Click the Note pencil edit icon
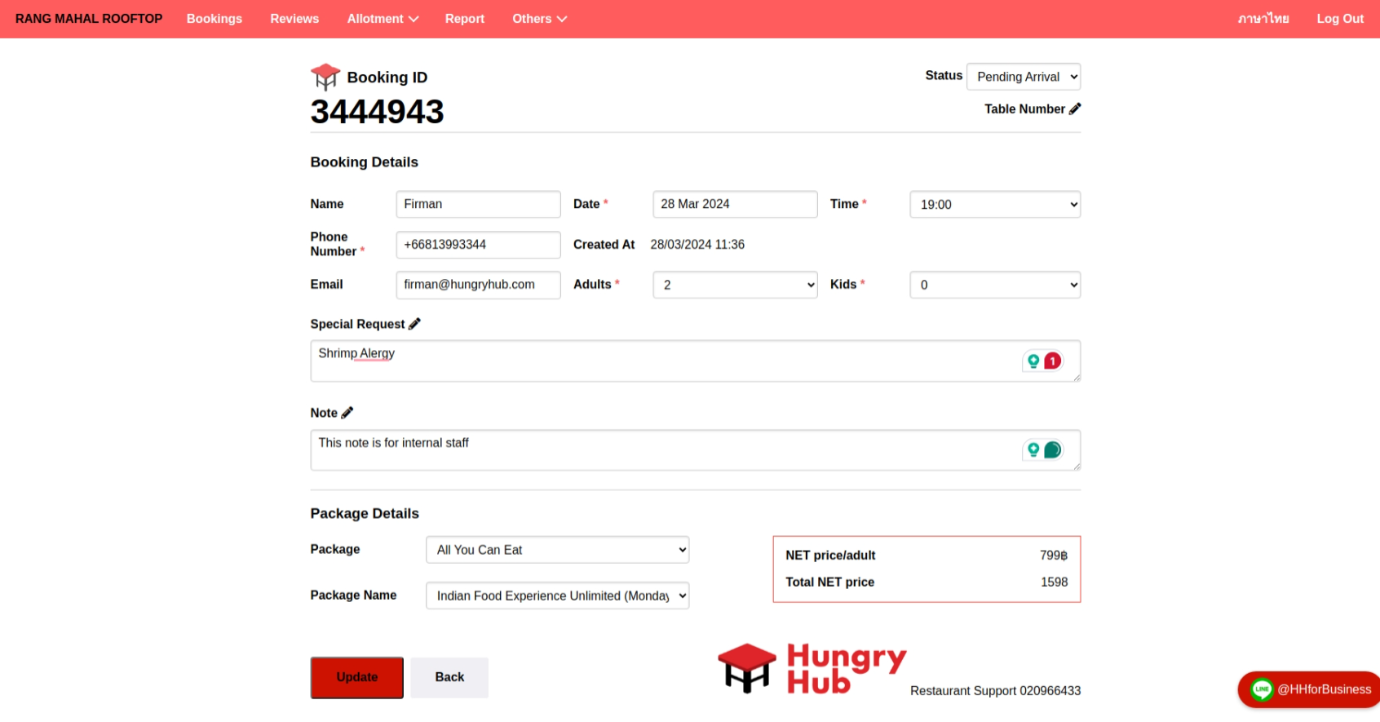 pyautogui.click(x=347, y=413)
